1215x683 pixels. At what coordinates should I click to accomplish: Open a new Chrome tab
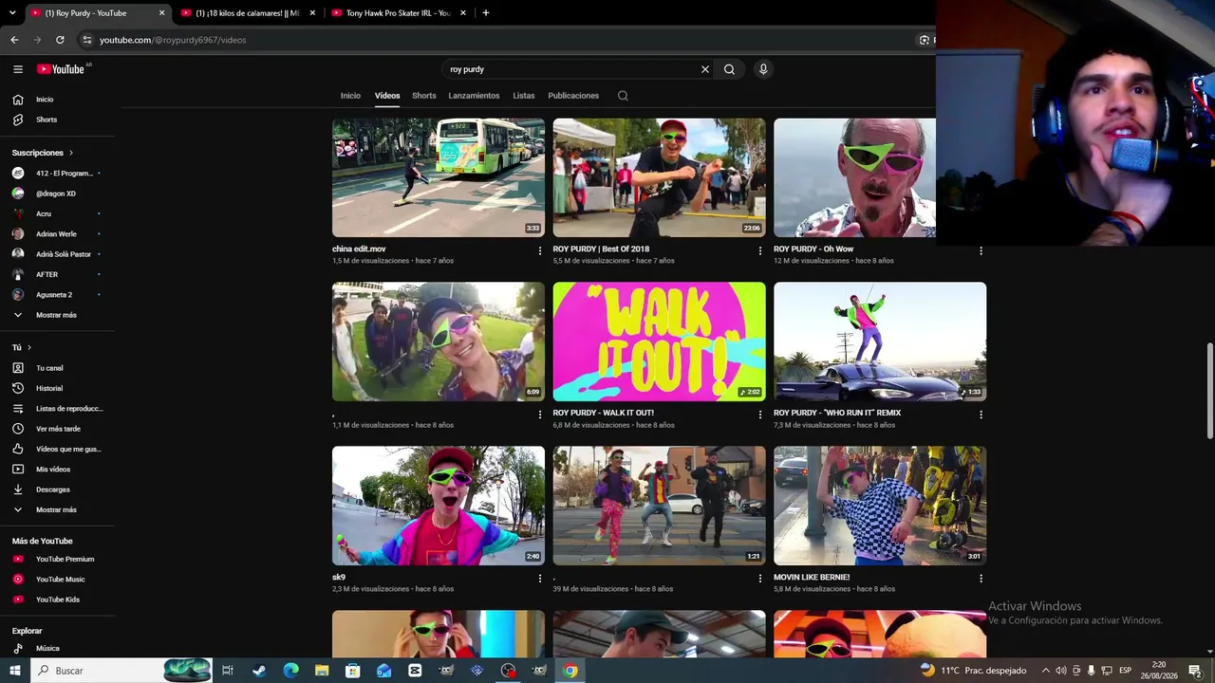pyautogui.click(x=486, y=13)
